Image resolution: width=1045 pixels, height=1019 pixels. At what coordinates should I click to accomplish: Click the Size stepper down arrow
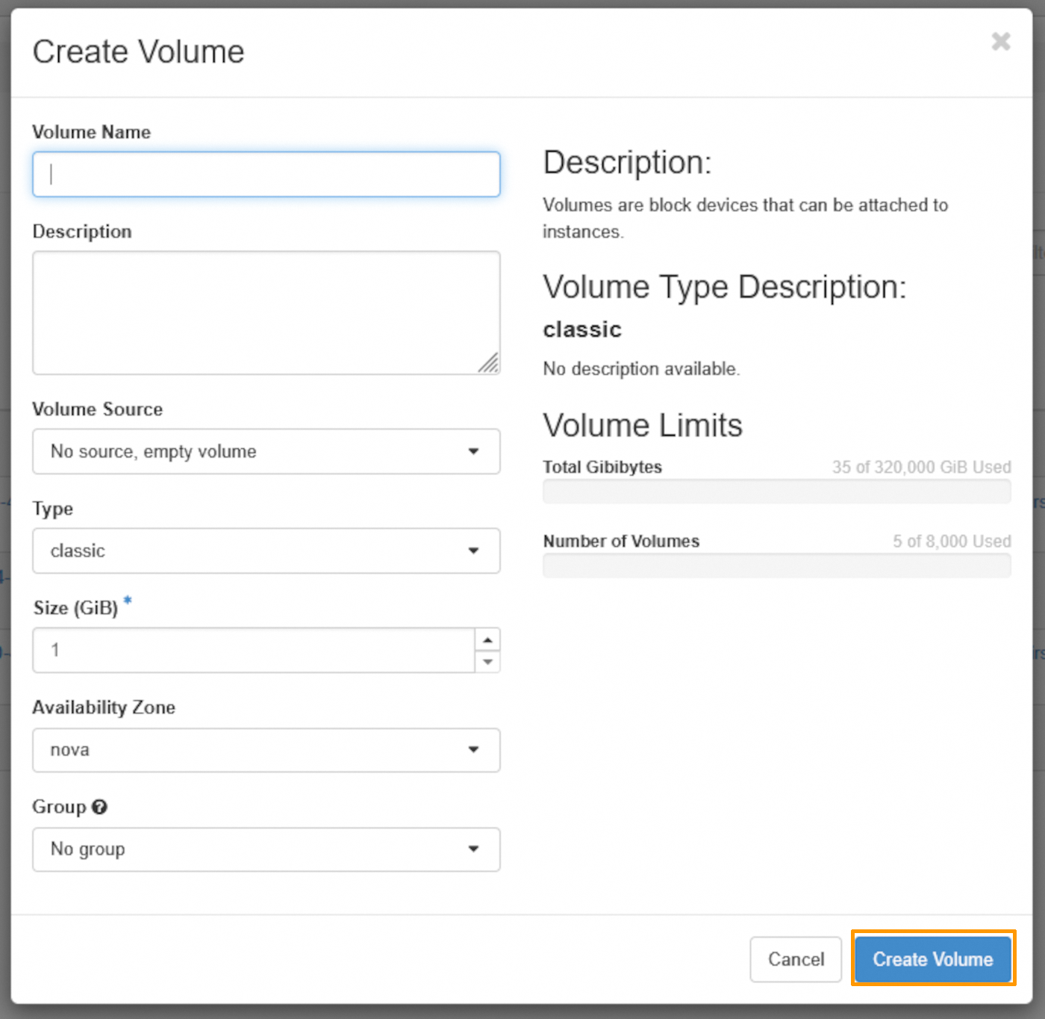click(x=487, y=661)
